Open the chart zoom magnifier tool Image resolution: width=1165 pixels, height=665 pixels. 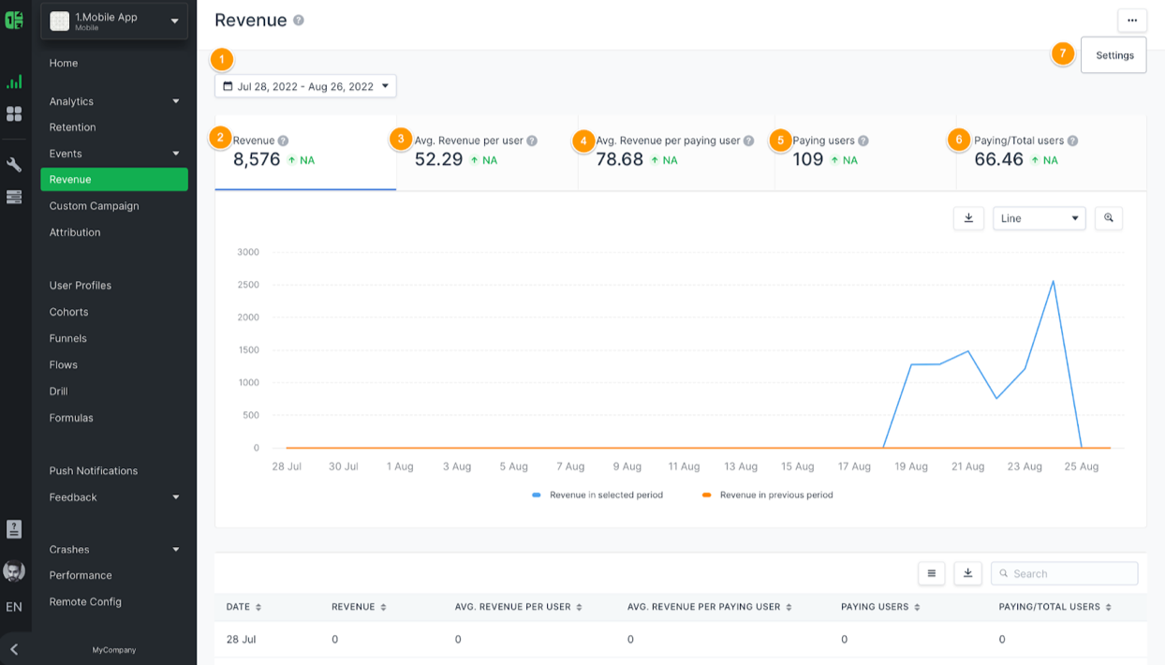(x=1109, y=217)
